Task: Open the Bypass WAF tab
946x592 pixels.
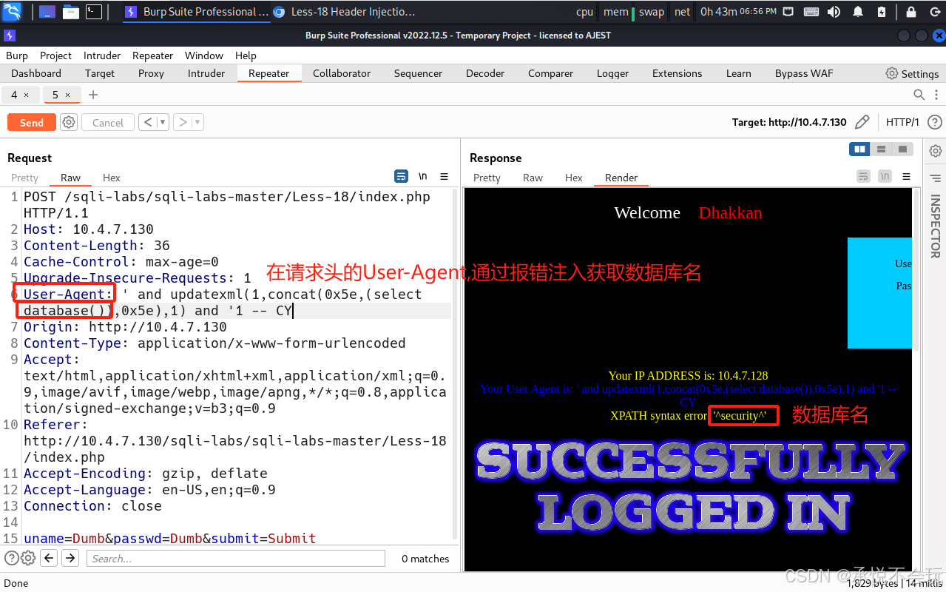Action: [x=804, y=73]
